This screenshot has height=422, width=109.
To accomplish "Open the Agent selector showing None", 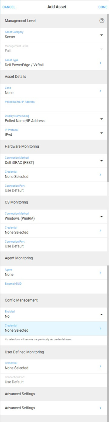I will 53,273.
